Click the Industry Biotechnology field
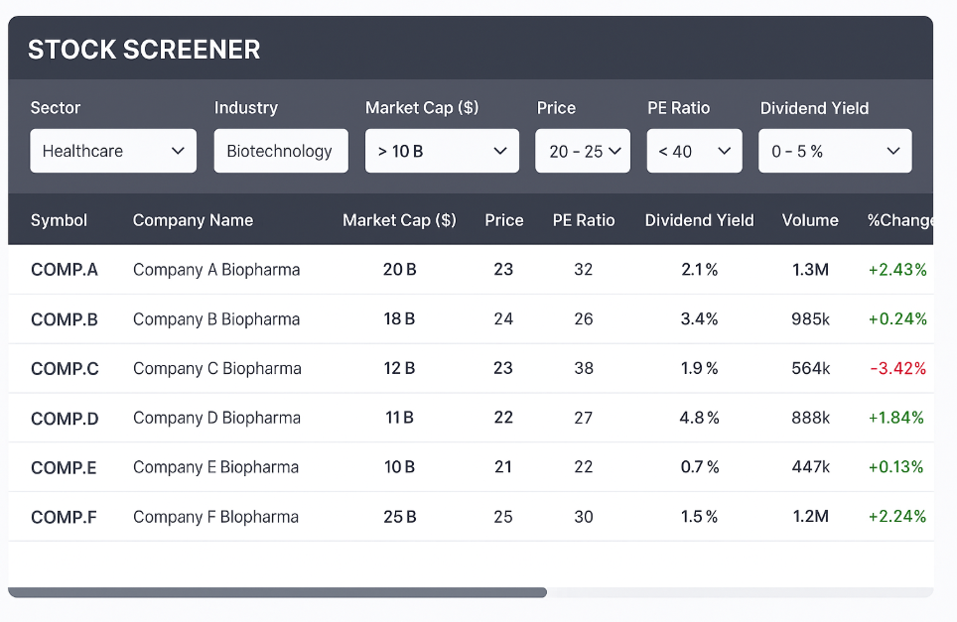This screenshot has height=622, width=957. click(x=280, y=151)
